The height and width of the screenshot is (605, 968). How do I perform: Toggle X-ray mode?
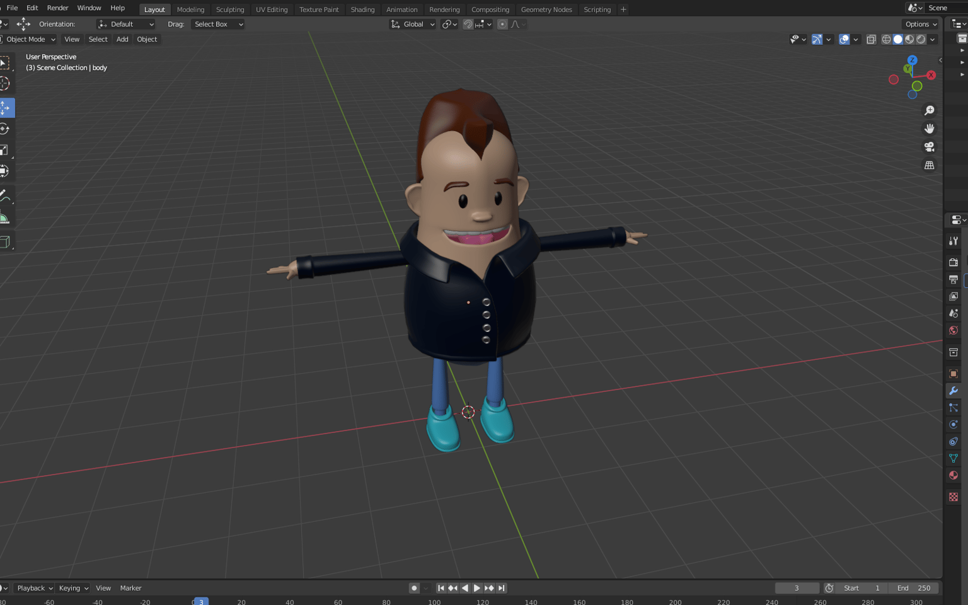pos(871,39)
